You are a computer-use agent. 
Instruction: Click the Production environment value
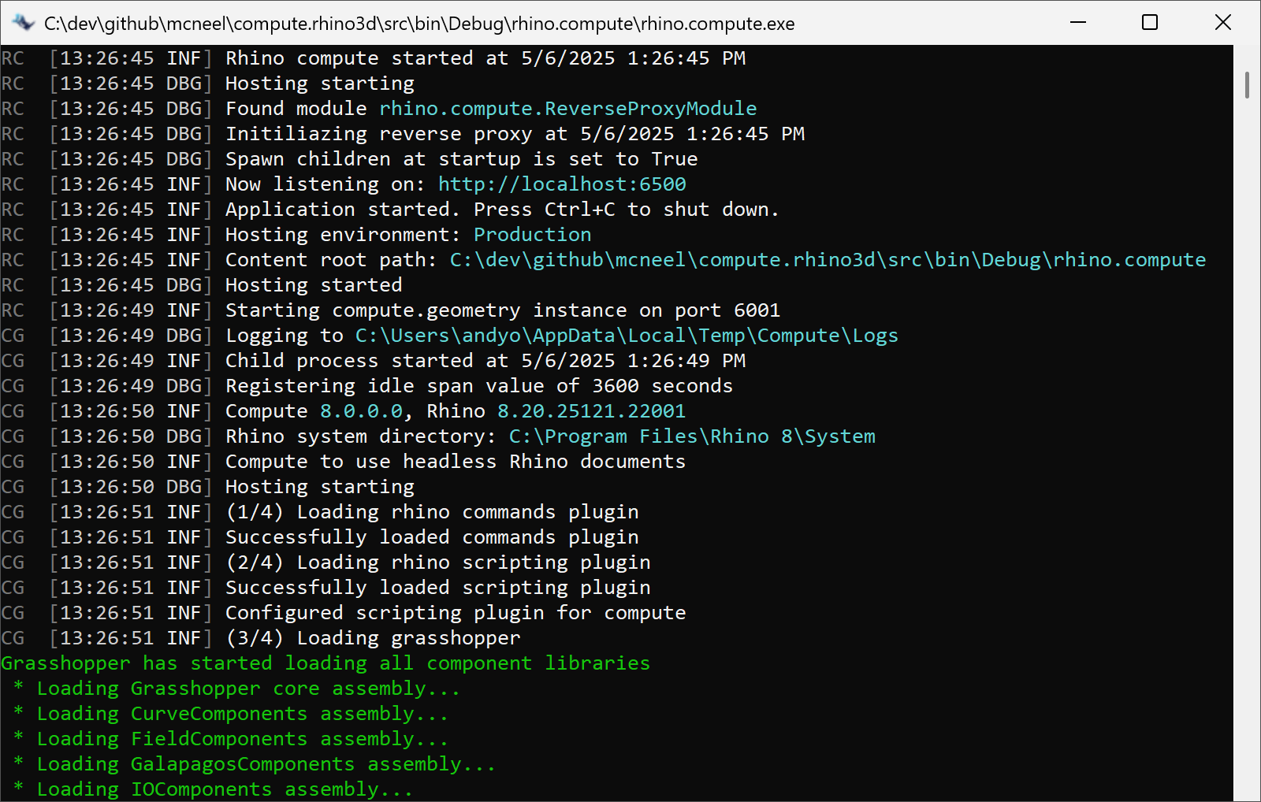[x=532, y=235]
